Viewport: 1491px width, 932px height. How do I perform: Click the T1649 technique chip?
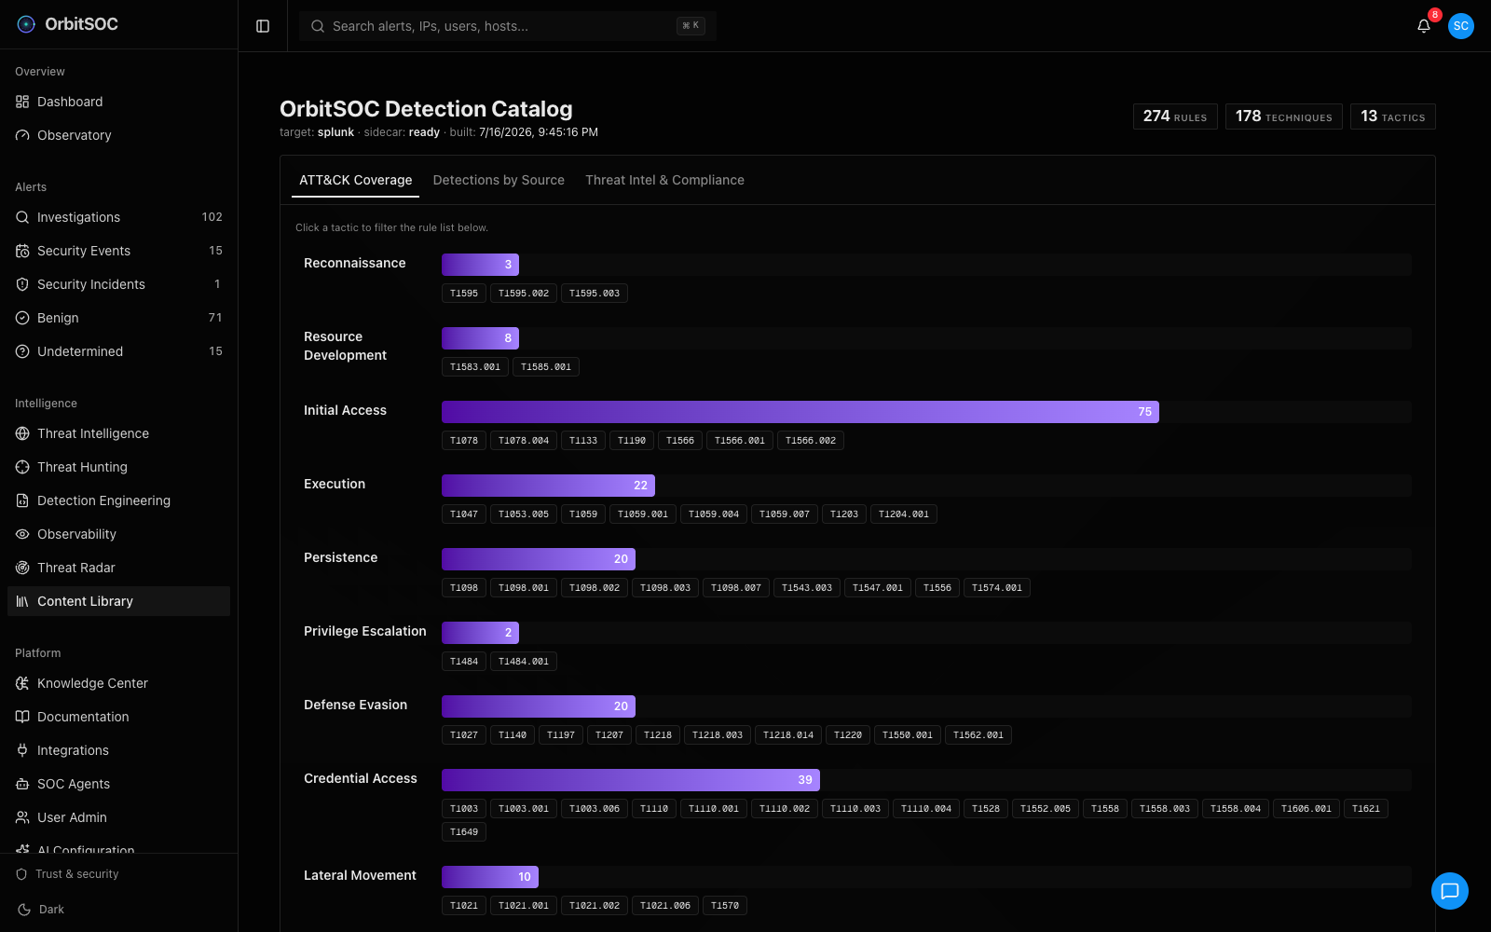pyautogui.click(x=464, y=832)
